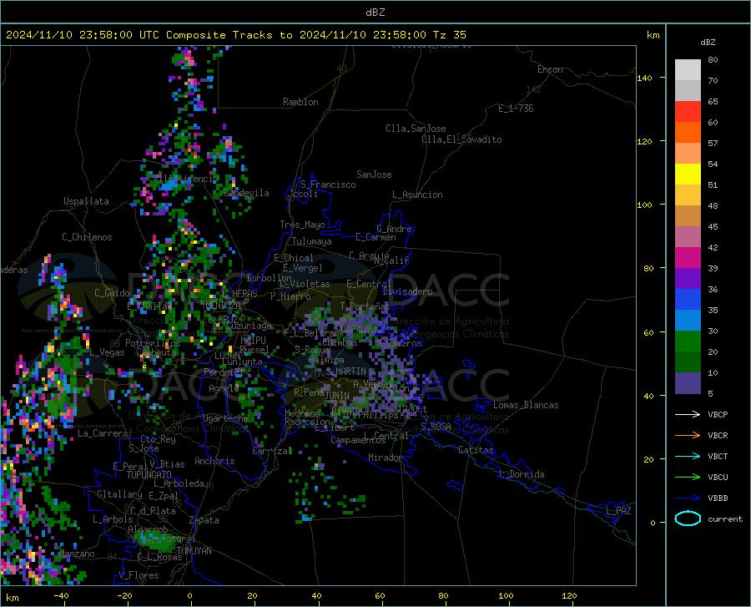Click the S_MARTIN label on map
Viewport: 751px width, 607px height.
[x=345, y=372]
